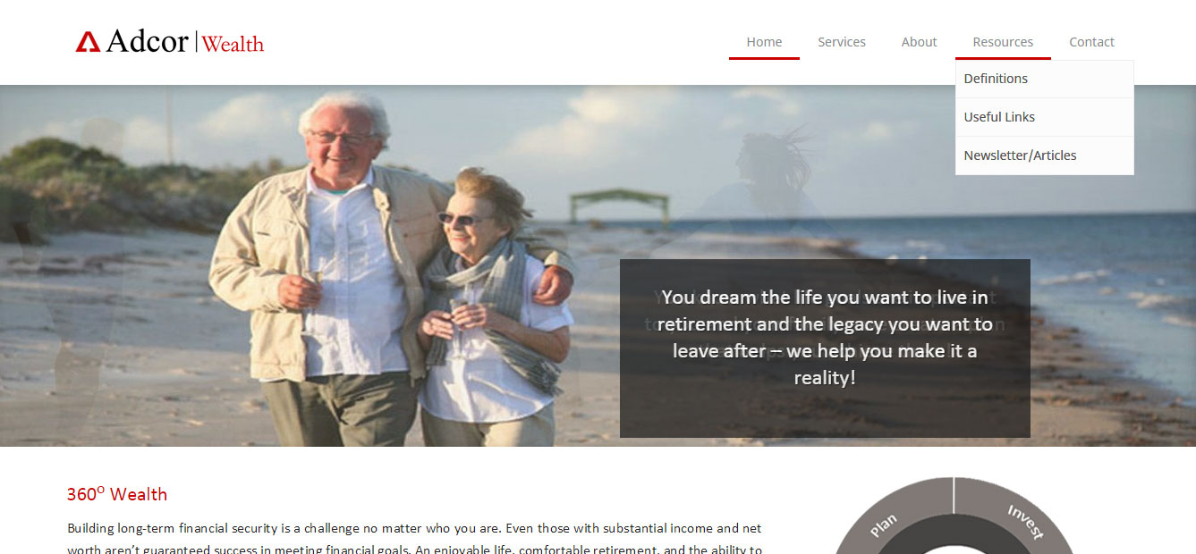The image size is (1196, 554).
Task: Open the Services menu item
Action: (x=842, y=42)
